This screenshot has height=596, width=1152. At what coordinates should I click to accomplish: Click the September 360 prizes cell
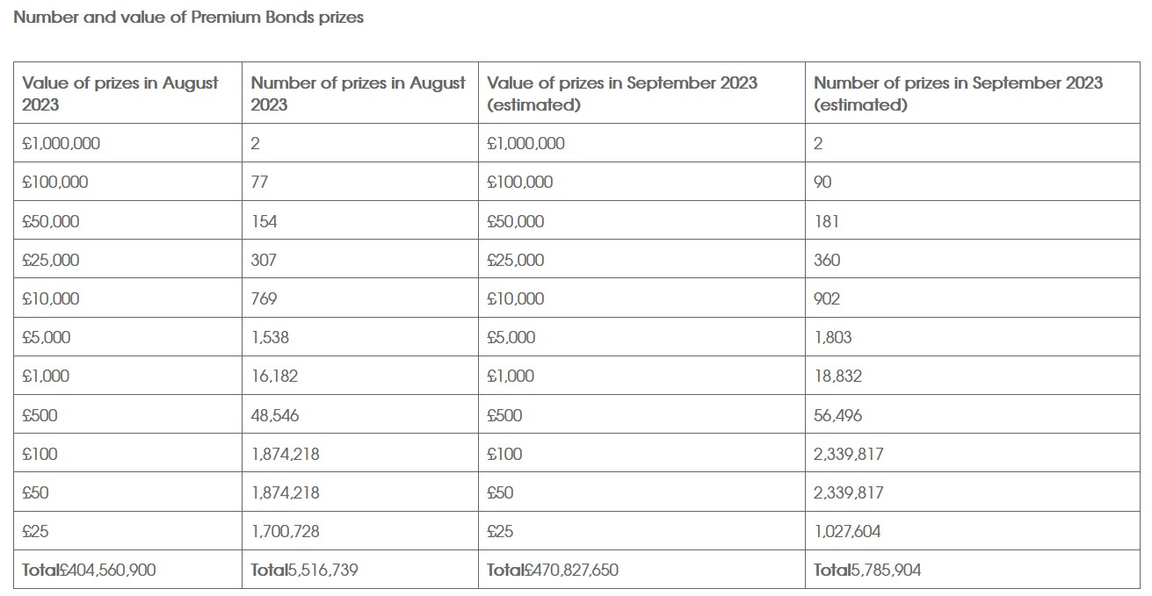pyautogui.click(x=972, y=259)
